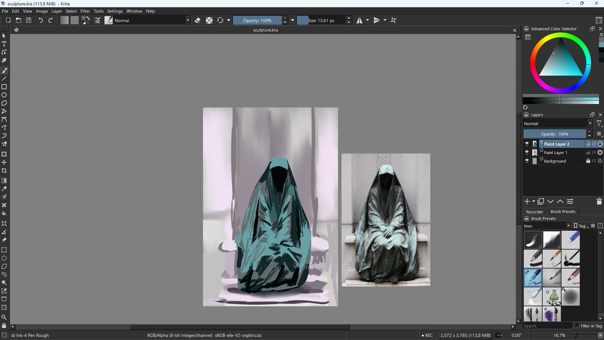The height and width of the screenshot is (340, 604).
Task: Hide Paint Layer 2 with eye icon
Action: (526, 144)
